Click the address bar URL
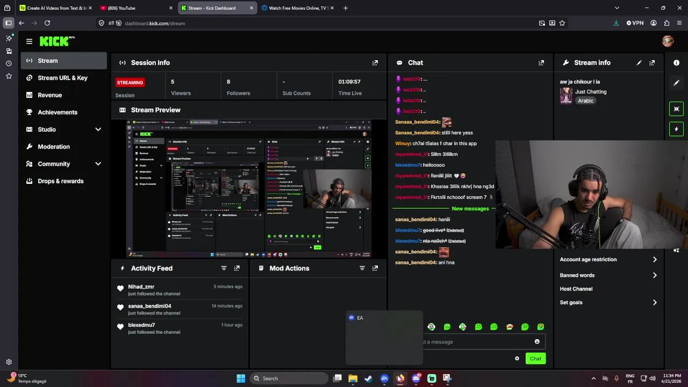688x387 pixels. [x=155, y=23]
